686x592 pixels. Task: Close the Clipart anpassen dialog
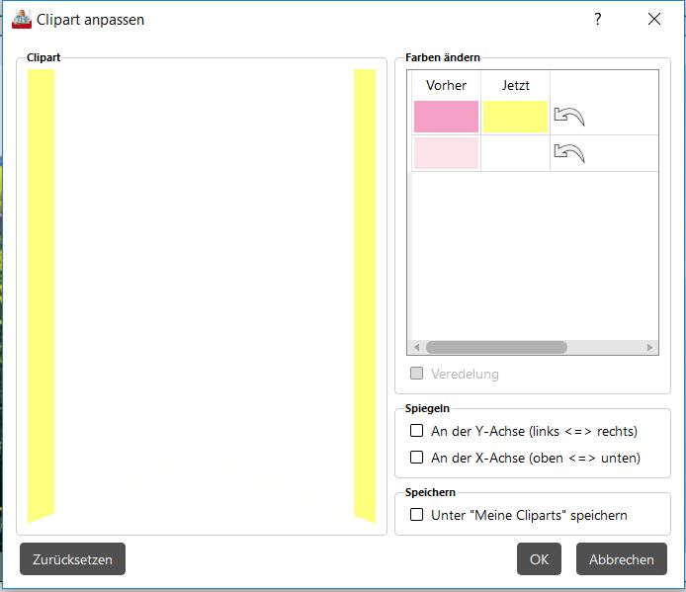coord(653,19)
